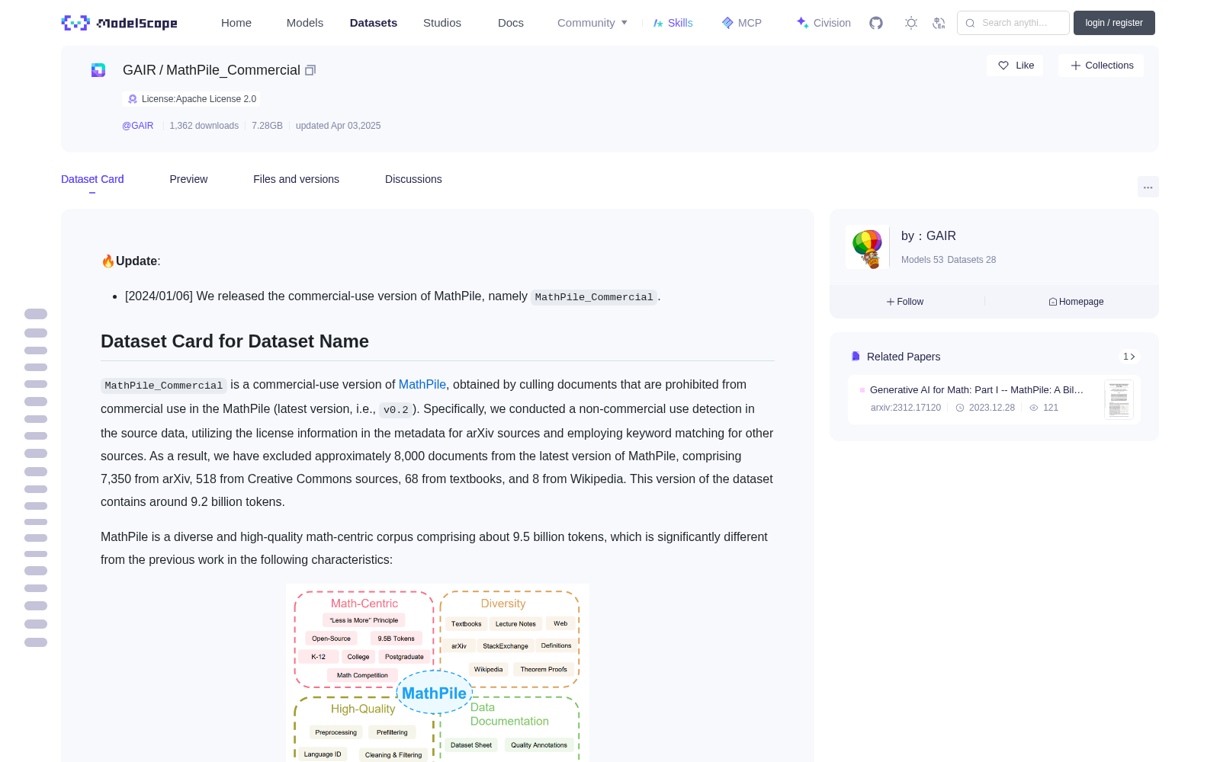Add dataset to Collections
This screenshot has height=762, width=1220.
click(1101, 66)
